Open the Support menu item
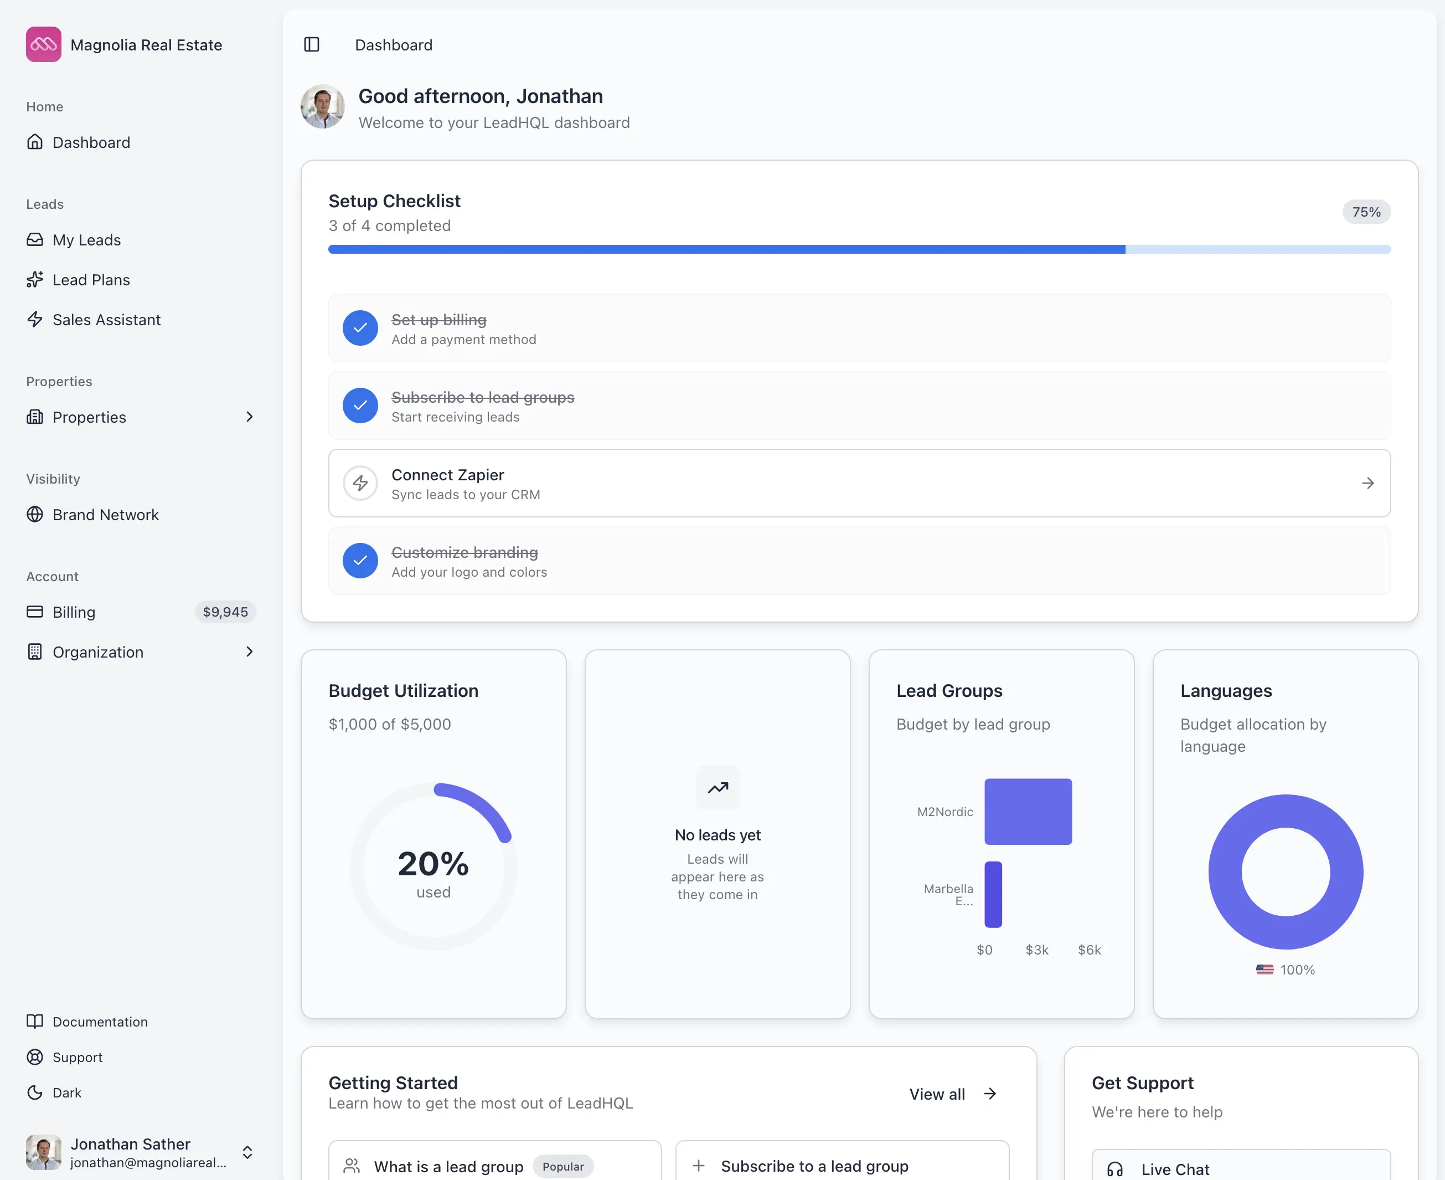1445x1180 pixels. (x=77, y=1057)
